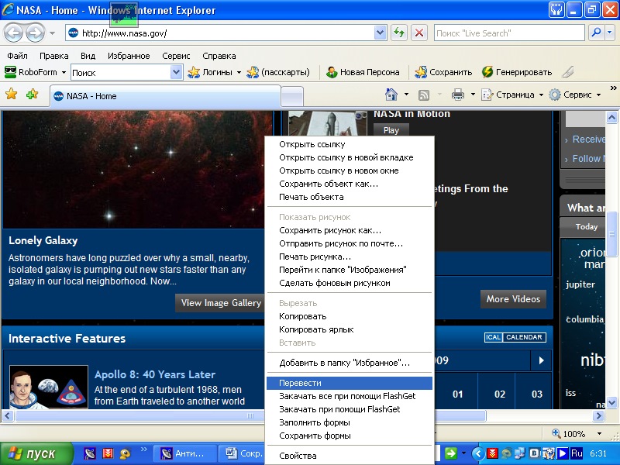Open the recent pages dropdown next to Forward
620x465 pixels.
click(52, 33)
